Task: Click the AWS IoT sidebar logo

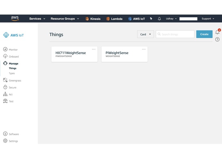Action: point(6,35)
